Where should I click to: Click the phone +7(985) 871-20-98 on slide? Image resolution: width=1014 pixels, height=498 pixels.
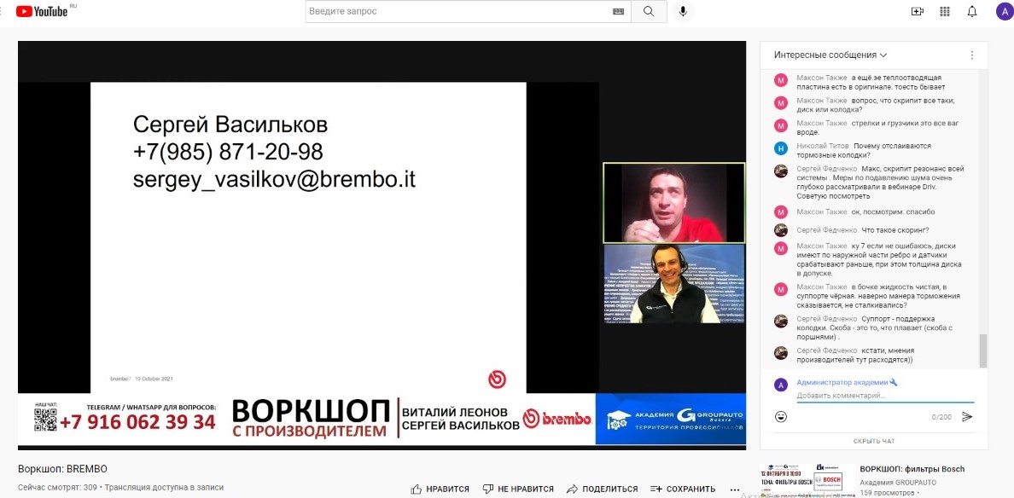tap(228, 152)
